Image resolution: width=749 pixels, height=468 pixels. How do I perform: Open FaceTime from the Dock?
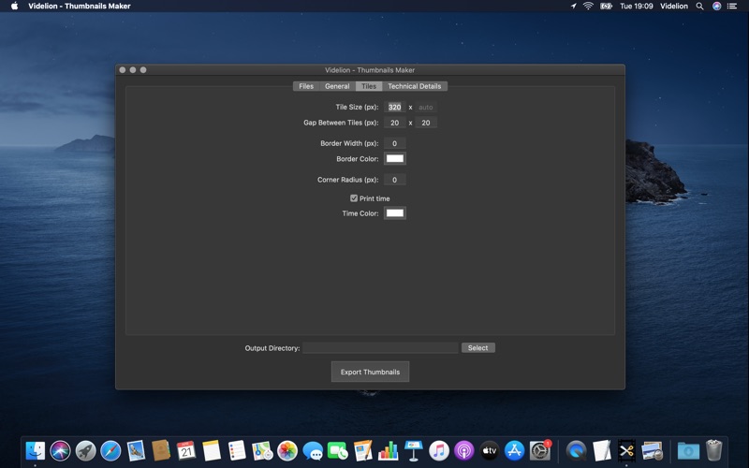click(338, 450)
